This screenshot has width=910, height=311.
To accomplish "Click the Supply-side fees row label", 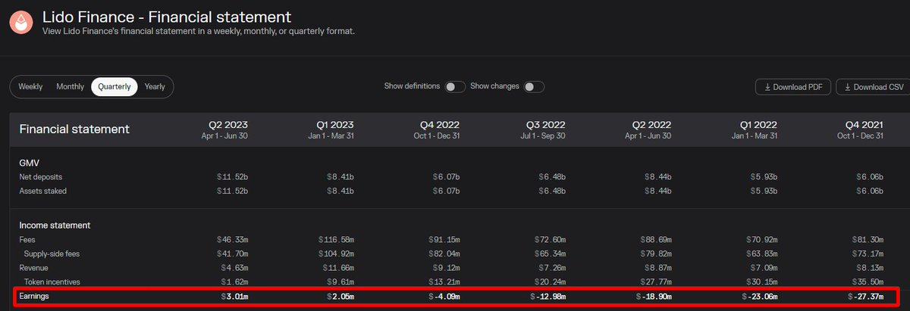I will (x=51, y=253).
